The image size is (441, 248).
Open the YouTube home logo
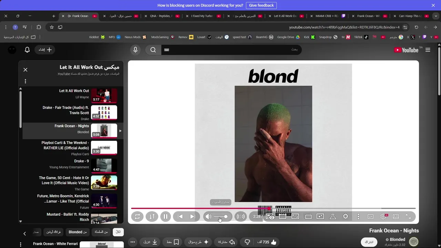tap(406, 50)
